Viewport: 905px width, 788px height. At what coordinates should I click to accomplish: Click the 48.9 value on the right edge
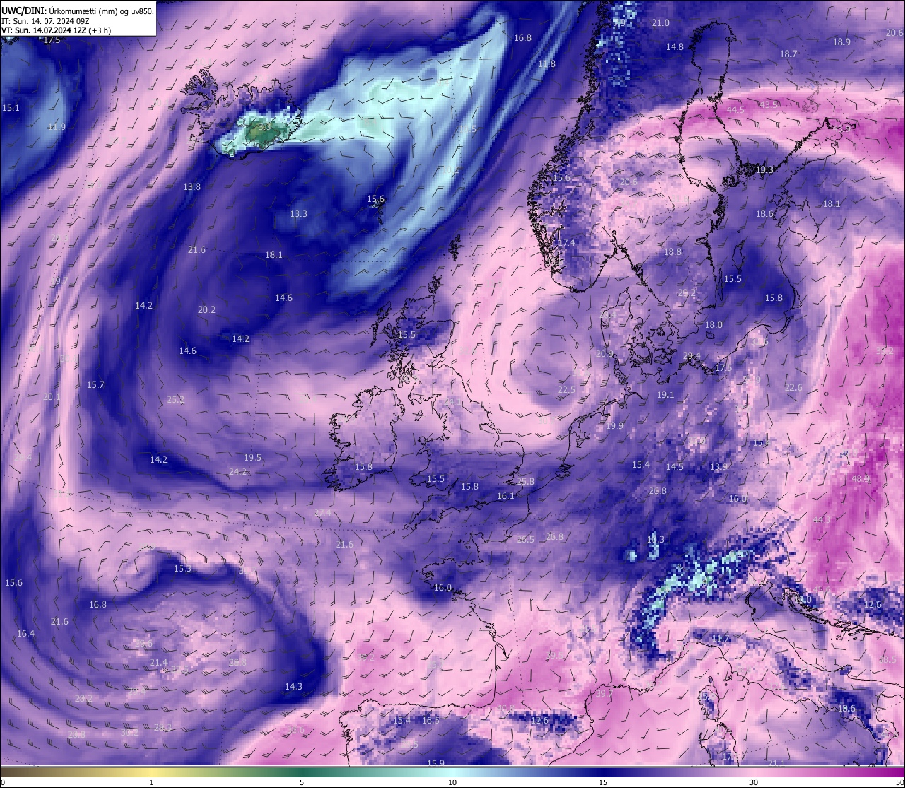point(860,479)
